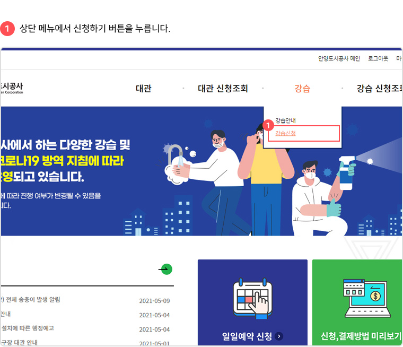The height and width of the screenshot is (347, 403).
Task: Select 강습안내 in the dropdown
Action: point(285,120)
